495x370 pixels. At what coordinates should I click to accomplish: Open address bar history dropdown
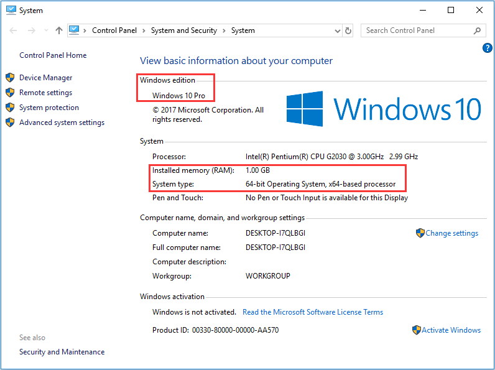tap(338, 31)
